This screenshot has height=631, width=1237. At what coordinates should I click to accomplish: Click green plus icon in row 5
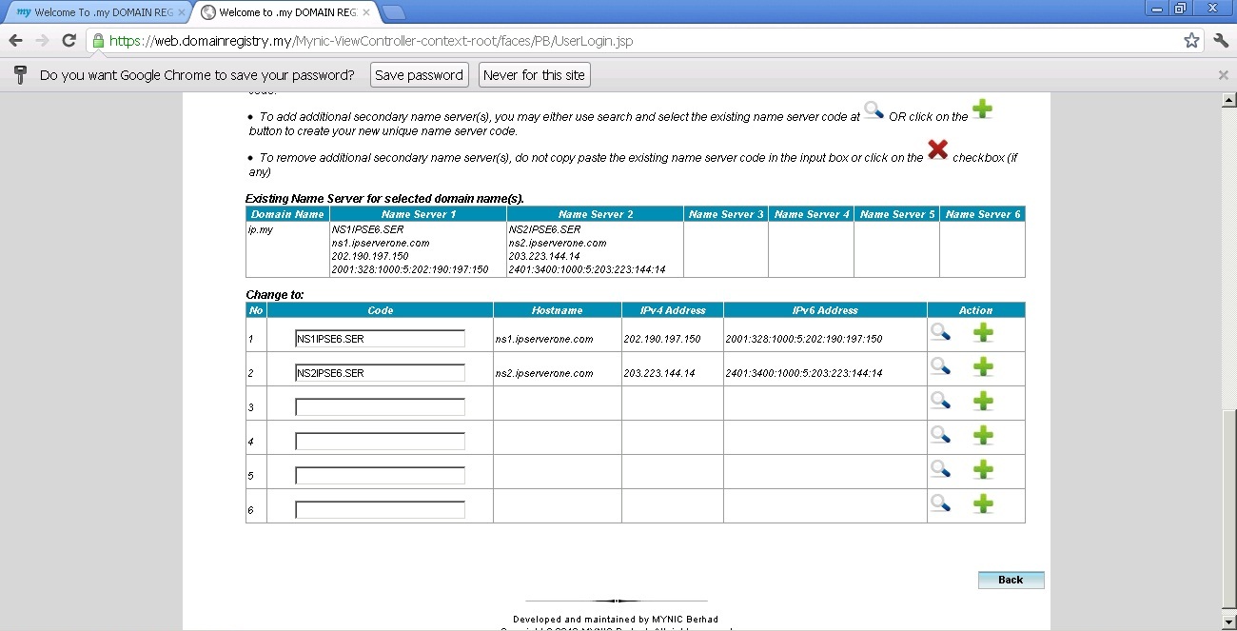point(983,469)
